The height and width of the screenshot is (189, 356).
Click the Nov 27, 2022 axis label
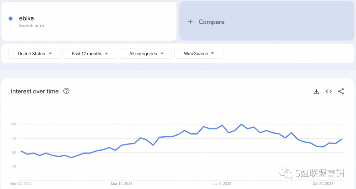click(x=21, y=184)
